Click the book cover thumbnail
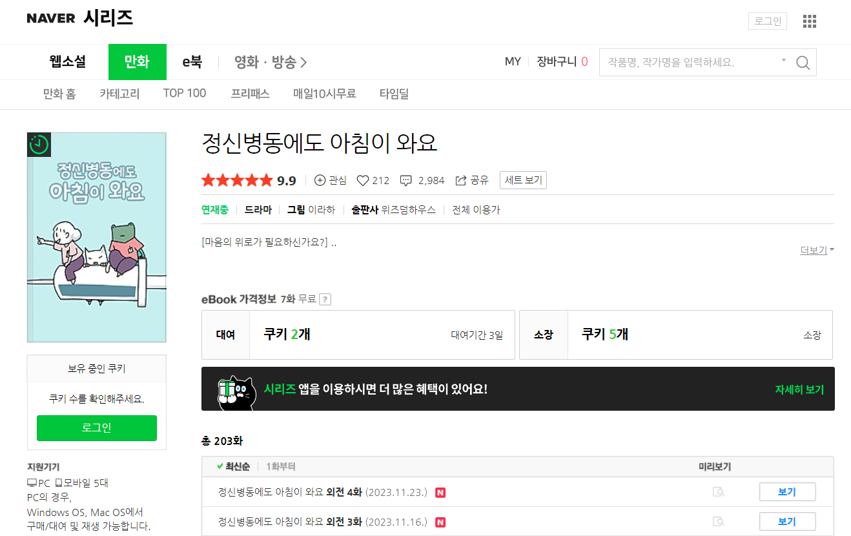Image resolution: width=851 pixels, height=536 pixels. pos(97,237)
